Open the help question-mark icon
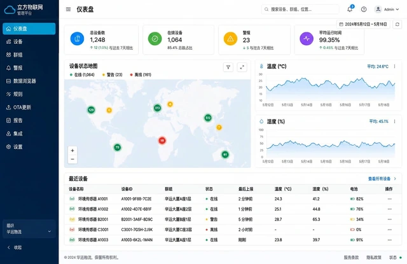This screenshot has width=407, height=264. point(364,10)
